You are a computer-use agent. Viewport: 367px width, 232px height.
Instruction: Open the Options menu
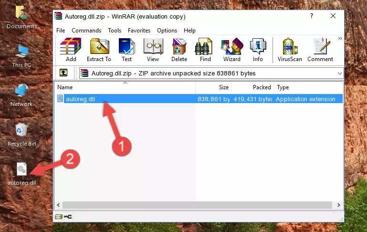point(167,31)
